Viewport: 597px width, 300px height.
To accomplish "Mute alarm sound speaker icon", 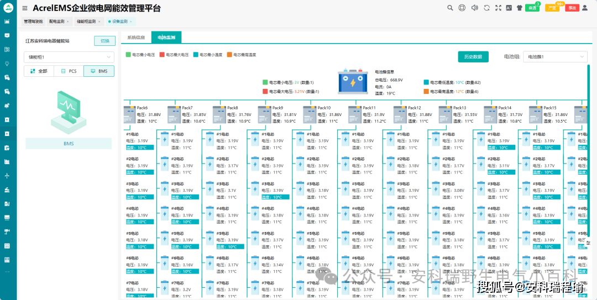I will (474, 8).
